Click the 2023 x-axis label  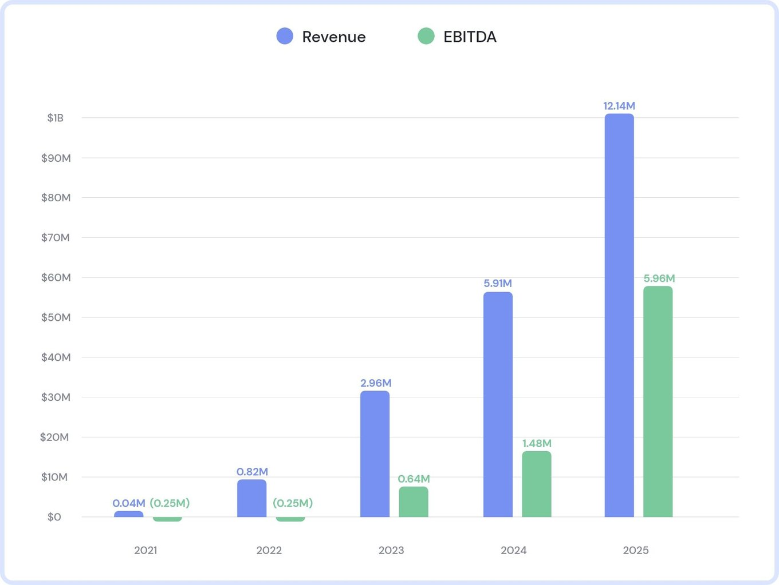click(391, 550)
